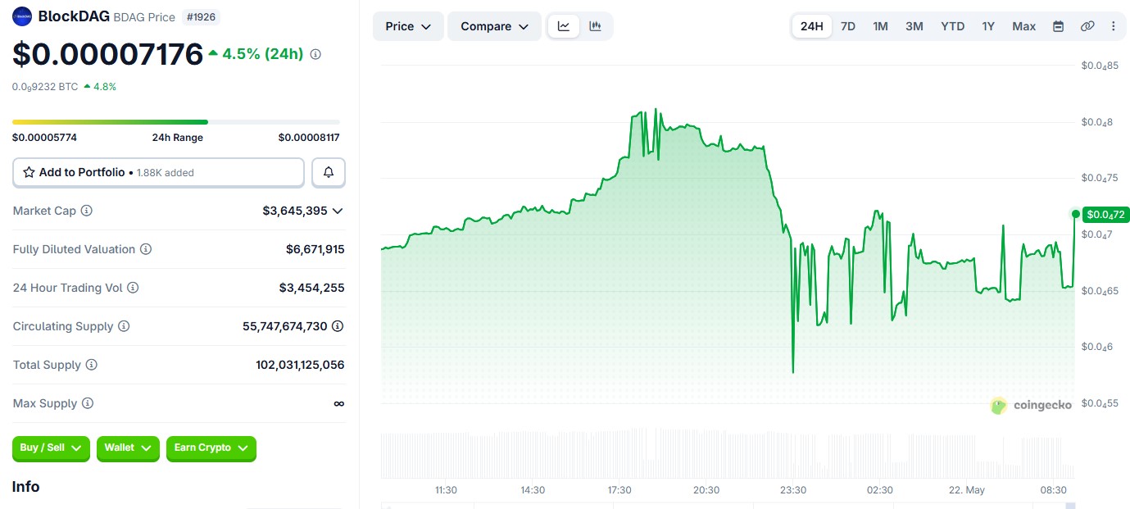Switch to the candlestick chart view icon
Image resolution: width=1130 pixels, height=509 pixels.
(x=595, y=26)
